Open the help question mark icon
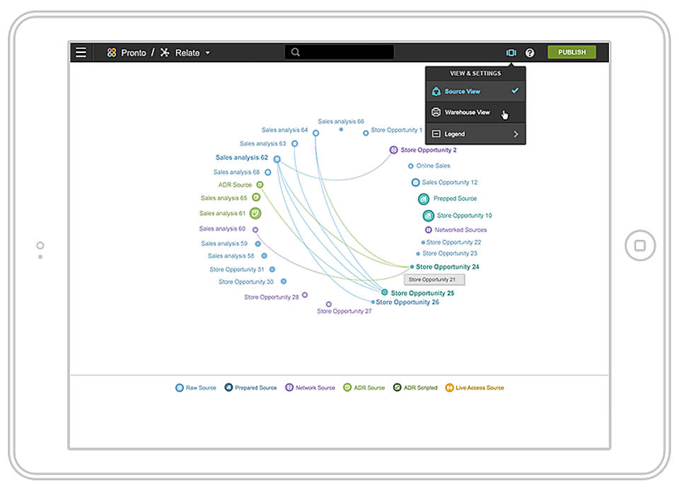The image size is (679, 489). pyautogui.click(x=530, y=52)
